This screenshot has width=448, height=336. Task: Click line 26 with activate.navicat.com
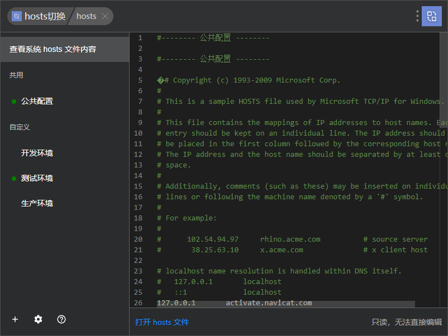pos(234,303)
